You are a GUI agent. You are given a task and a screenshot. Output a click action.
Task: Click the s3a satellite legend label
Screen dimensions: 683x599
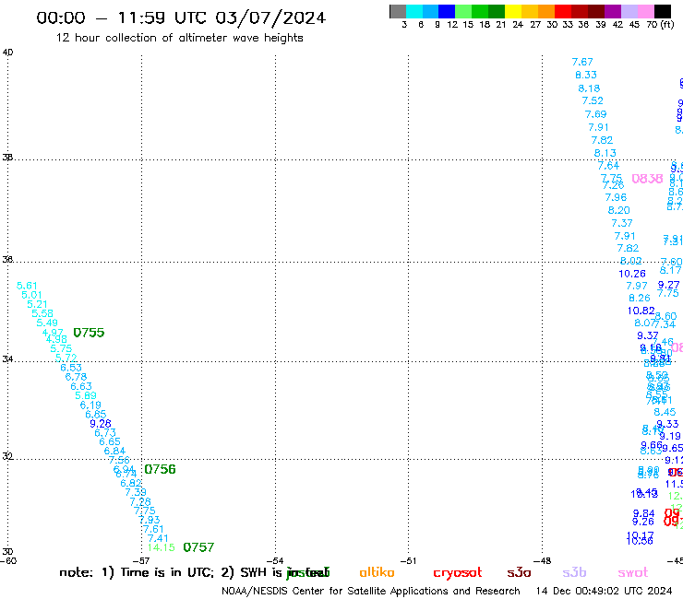click(519, 572)
